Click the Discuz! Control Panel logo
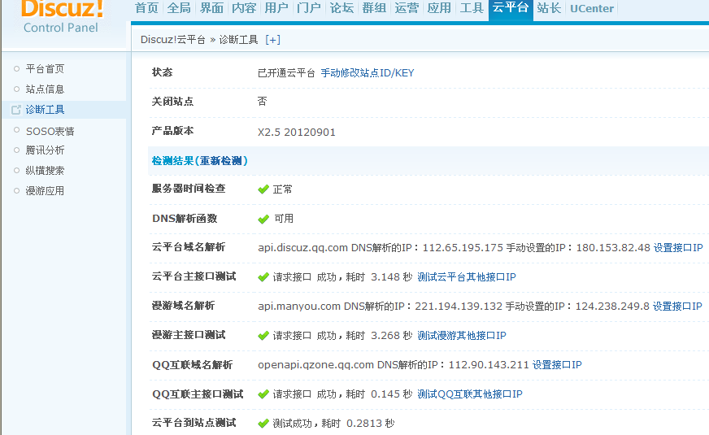709x435 pixels. tap(61, 17)
